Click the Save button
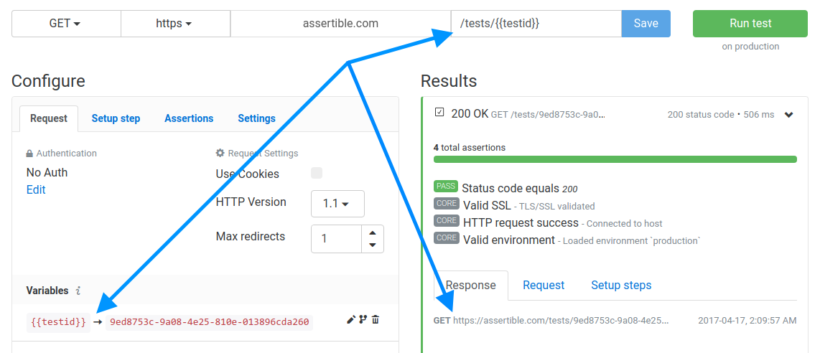Screen dimensions: 820x353 pyautogui.click(x=646, y=24)
